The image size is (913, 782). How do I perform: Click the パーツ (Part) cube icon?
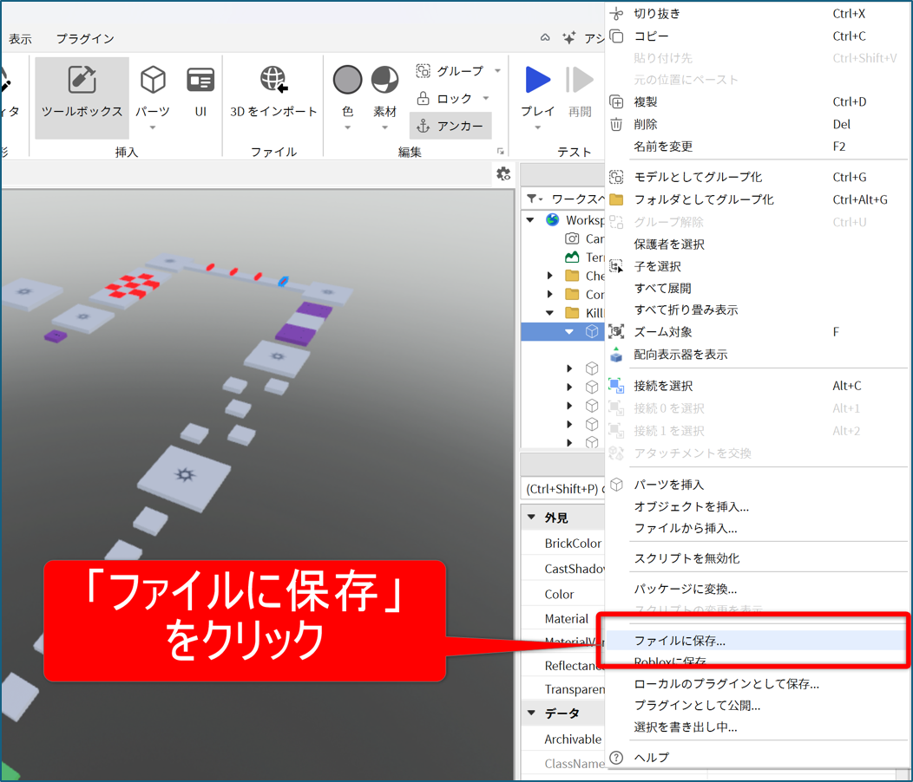click(153, 81)
